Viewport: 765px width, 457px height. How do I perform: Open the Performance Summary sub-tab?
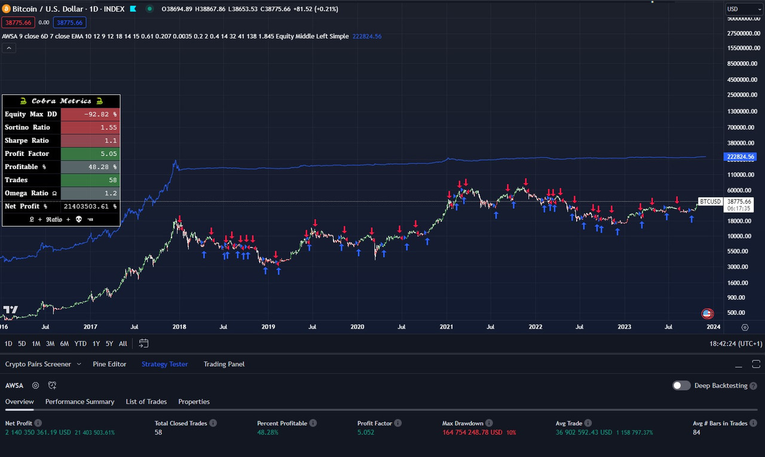[x=79, y=401]
